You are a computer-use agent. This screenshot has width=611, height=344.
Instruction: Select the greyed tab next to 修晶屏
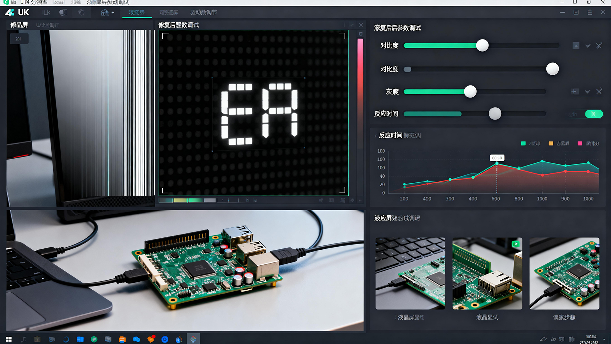(x=48, y=25)
